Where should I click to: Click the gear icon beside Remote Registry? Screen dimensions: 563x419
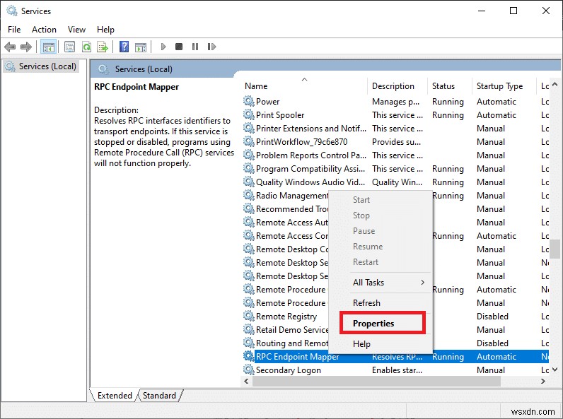pos(248,316)
